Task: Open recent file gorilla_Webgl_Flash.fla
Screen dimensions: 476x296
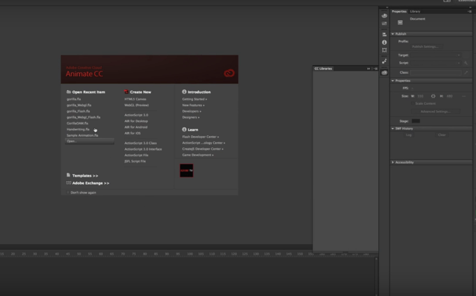Action: tap(84, 118)
